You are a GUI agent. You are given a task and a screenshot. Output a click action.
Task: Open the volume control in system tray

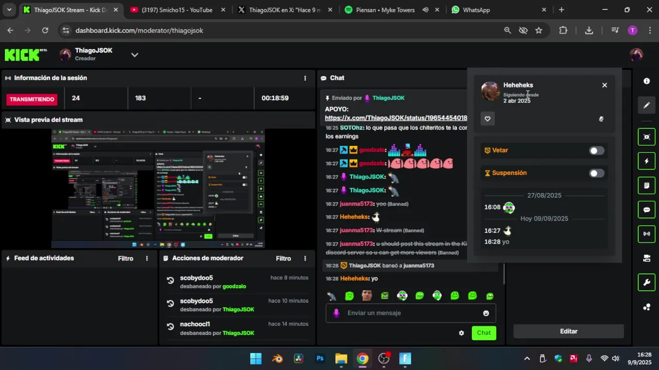coord(615,359)
